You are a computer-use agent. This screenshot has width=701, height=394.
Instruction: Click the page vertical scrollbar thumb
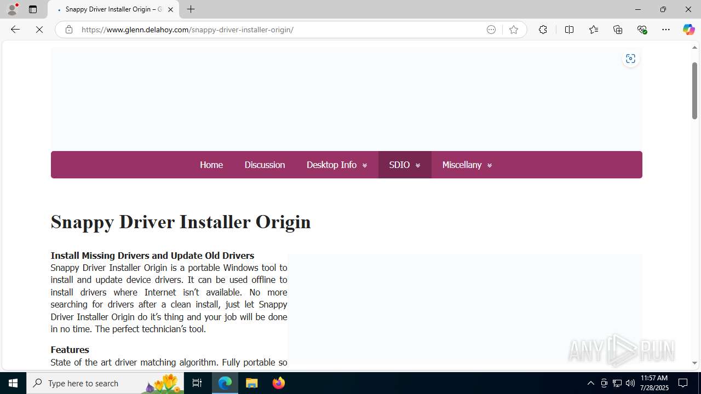[x=694, y=90]
